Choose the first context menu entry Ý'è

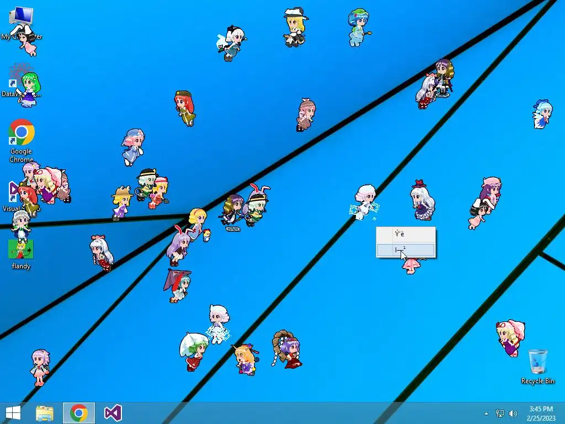(x=406, y=234)
